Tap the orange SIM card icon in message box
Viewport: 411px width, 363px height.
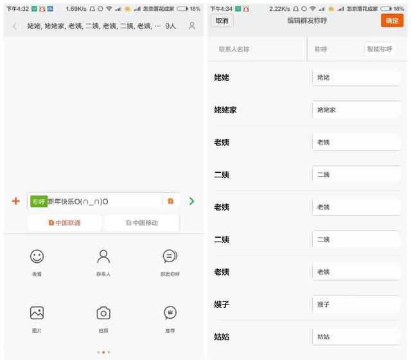[x=170, y=201]
